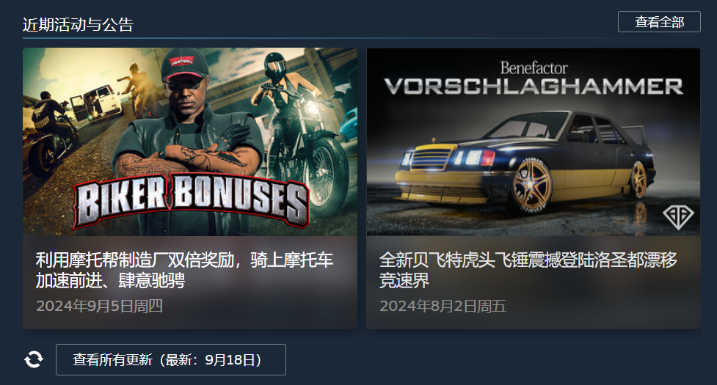Open the 全新贝飞特虎头飞锤 announcement title
717x385 pixels.
(x=528, y=270)
